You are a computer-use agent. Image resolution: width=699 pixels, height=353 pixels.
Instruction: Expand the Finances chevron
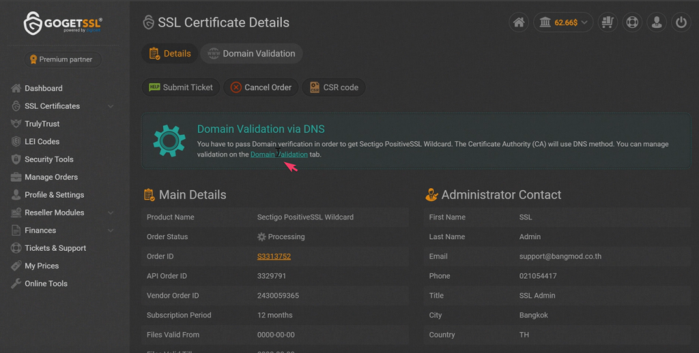tap(111, 230)
